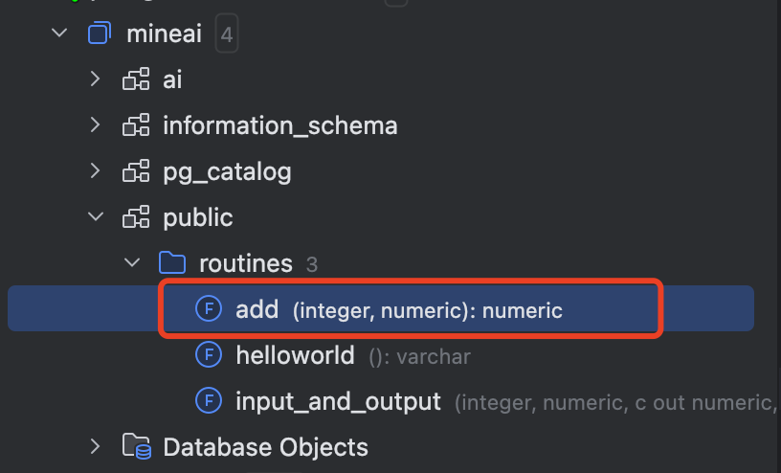
Task: Collapse the mineai database node
Action: tap(59, 34)
